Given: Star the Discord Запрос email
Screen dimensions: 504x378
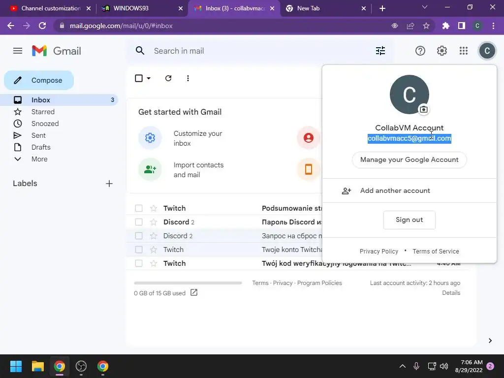Looking at the screenshot, I should [154, 236].
